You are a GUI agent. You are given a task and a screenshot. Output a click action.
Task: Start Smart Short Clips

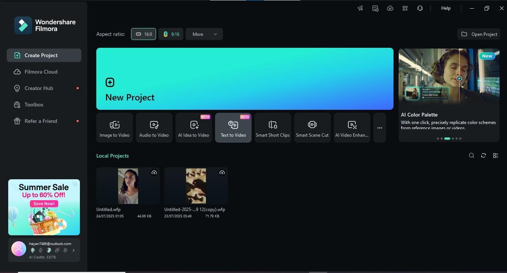point(273,128)
